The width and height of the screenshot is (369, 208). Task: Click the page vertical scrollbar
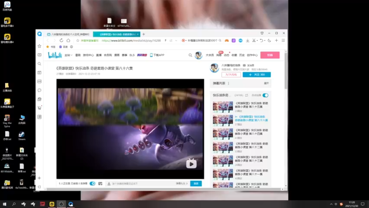coord(286,71)
